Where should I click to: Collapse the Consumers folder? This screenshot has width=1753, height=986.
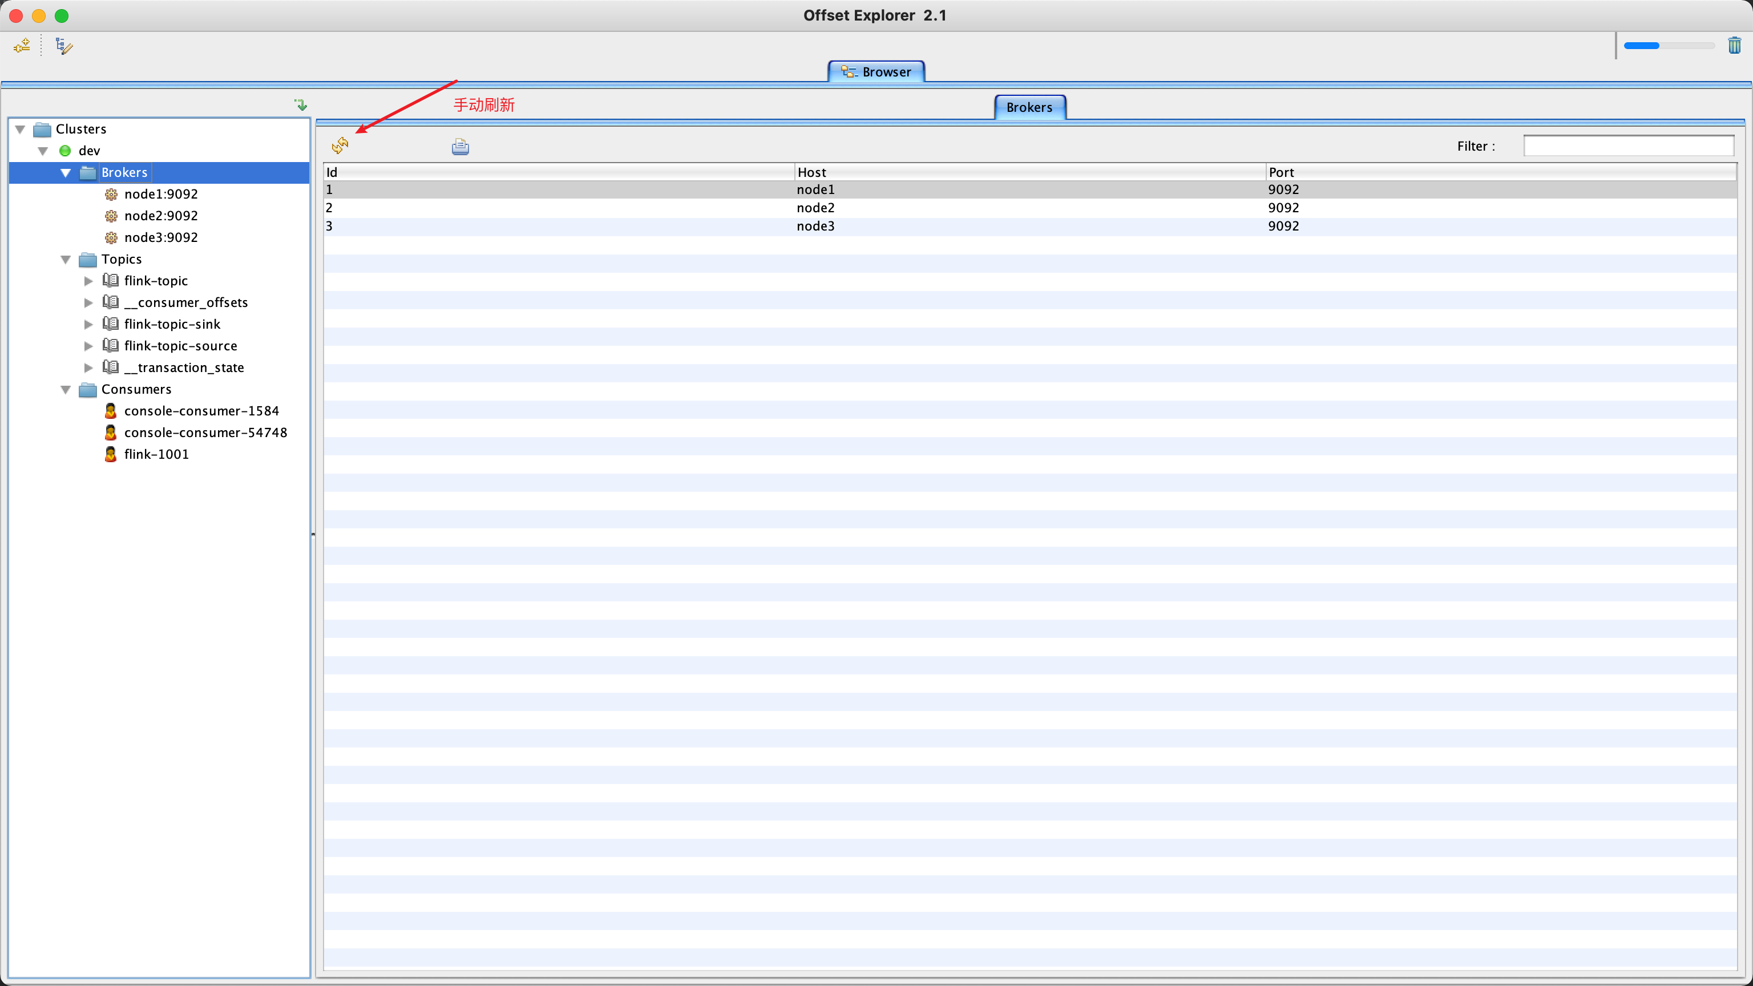click(x=65, y=389)
